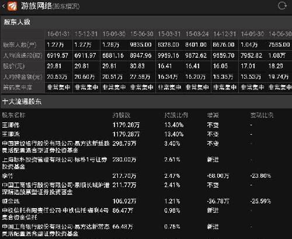292x239 pixels.
Task: Select the 股价(元) row label
Action: pos(14,66)
